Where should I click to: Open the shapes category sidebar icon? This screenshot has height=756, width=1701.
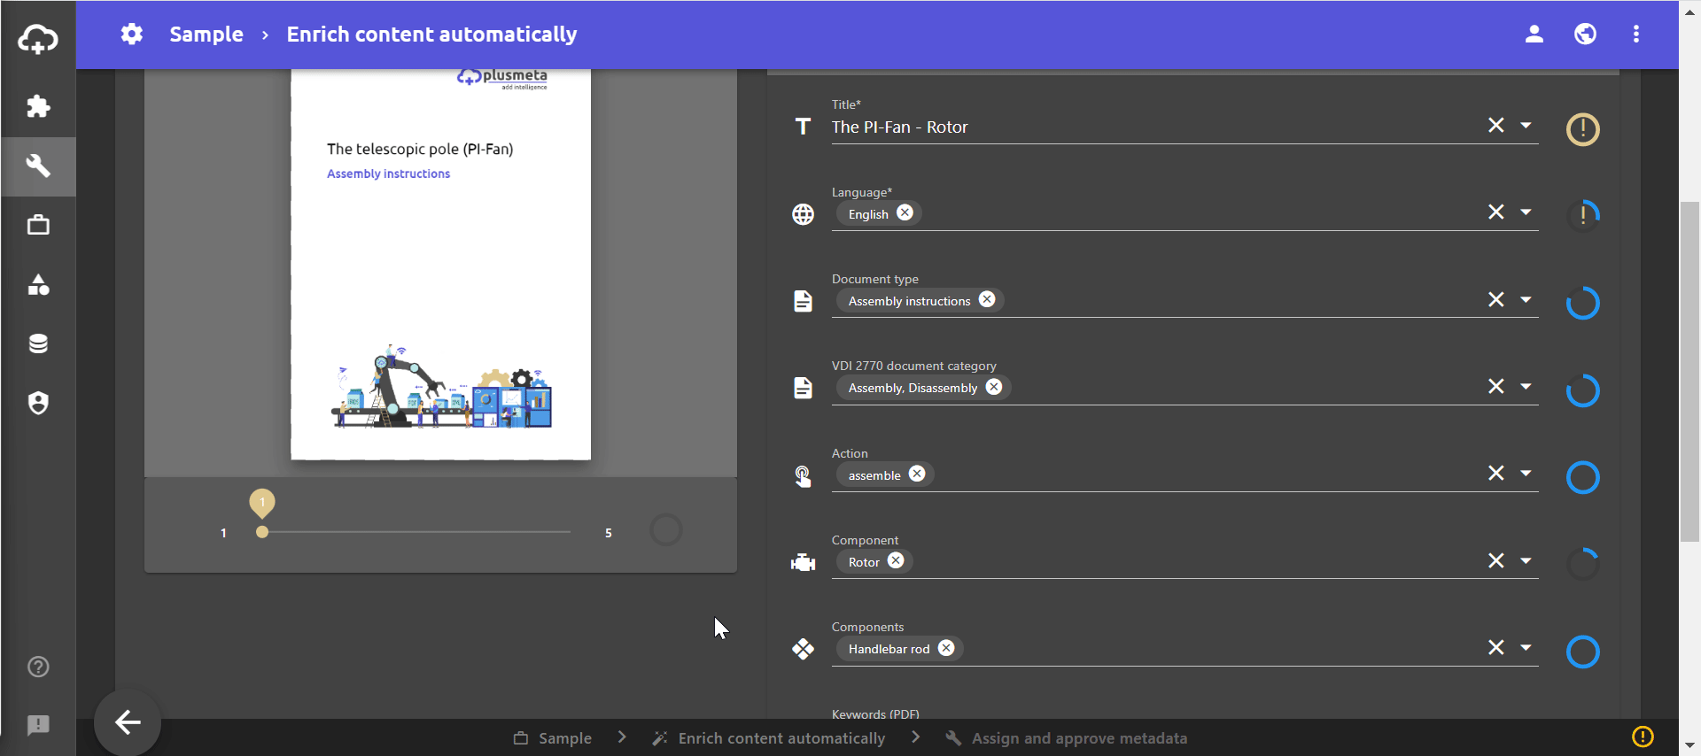[x=38, y=284]
